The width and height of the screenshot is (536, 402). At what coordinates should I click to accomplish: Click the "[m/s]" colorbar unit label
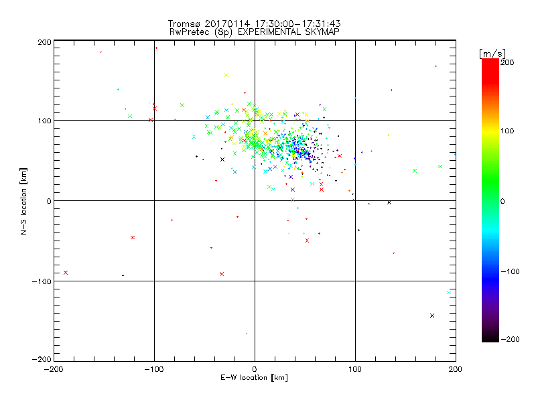pos(492,54)
